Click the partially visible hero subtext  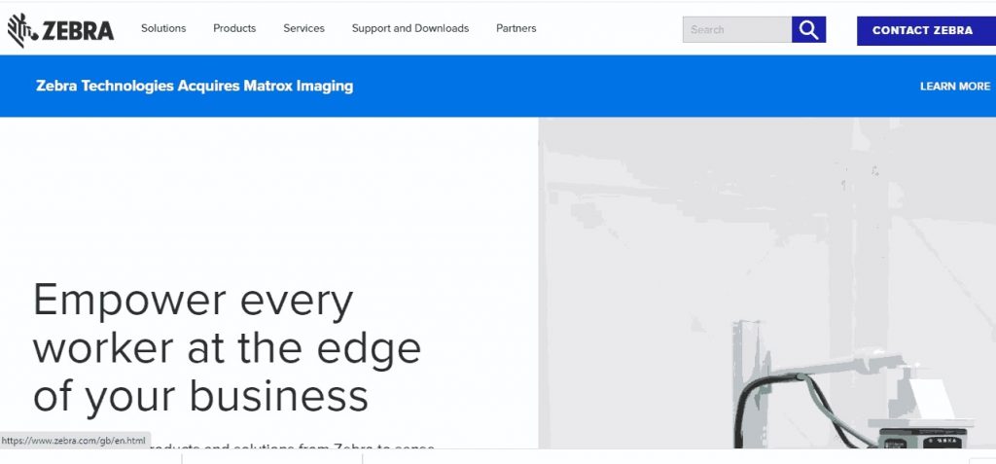(292, 446)
